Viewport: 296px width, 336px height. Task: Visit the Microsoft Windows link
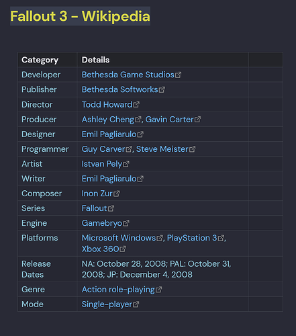point(119,238)
